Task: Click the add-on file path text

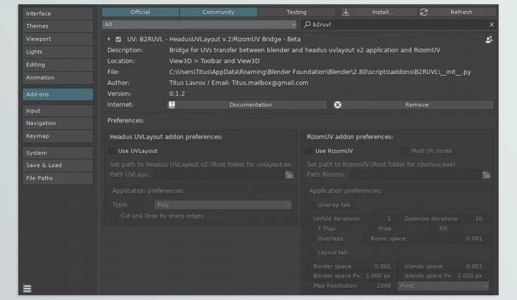Action: 320,72
